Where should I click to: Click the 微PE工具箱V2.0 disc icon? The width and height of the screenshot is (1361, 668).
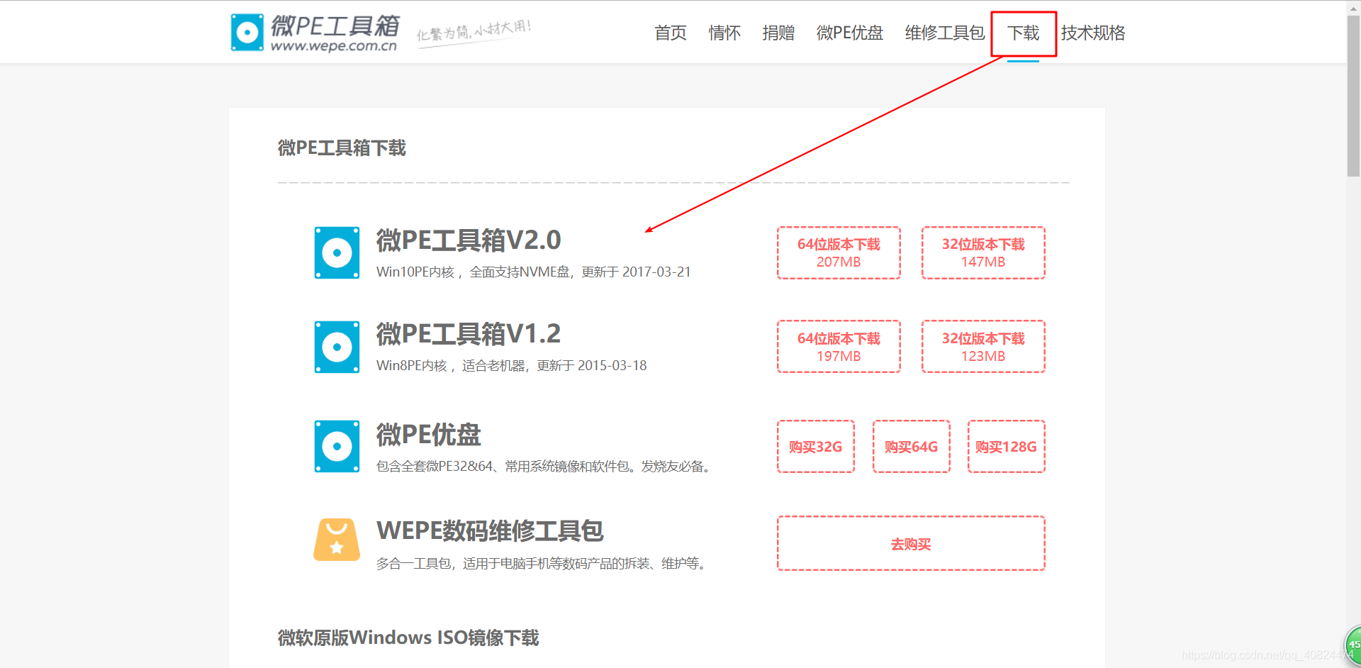tap(337, 252)
